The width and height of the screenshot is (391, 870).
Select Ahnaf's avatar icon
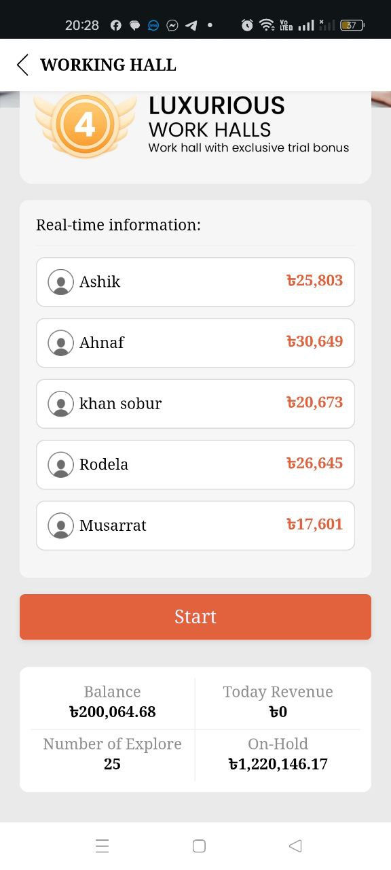pos(61,343)
